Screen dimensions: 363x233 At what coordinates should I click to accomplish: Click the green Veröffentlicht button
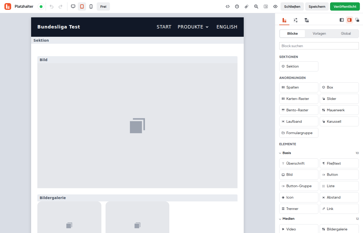[345, 6]
